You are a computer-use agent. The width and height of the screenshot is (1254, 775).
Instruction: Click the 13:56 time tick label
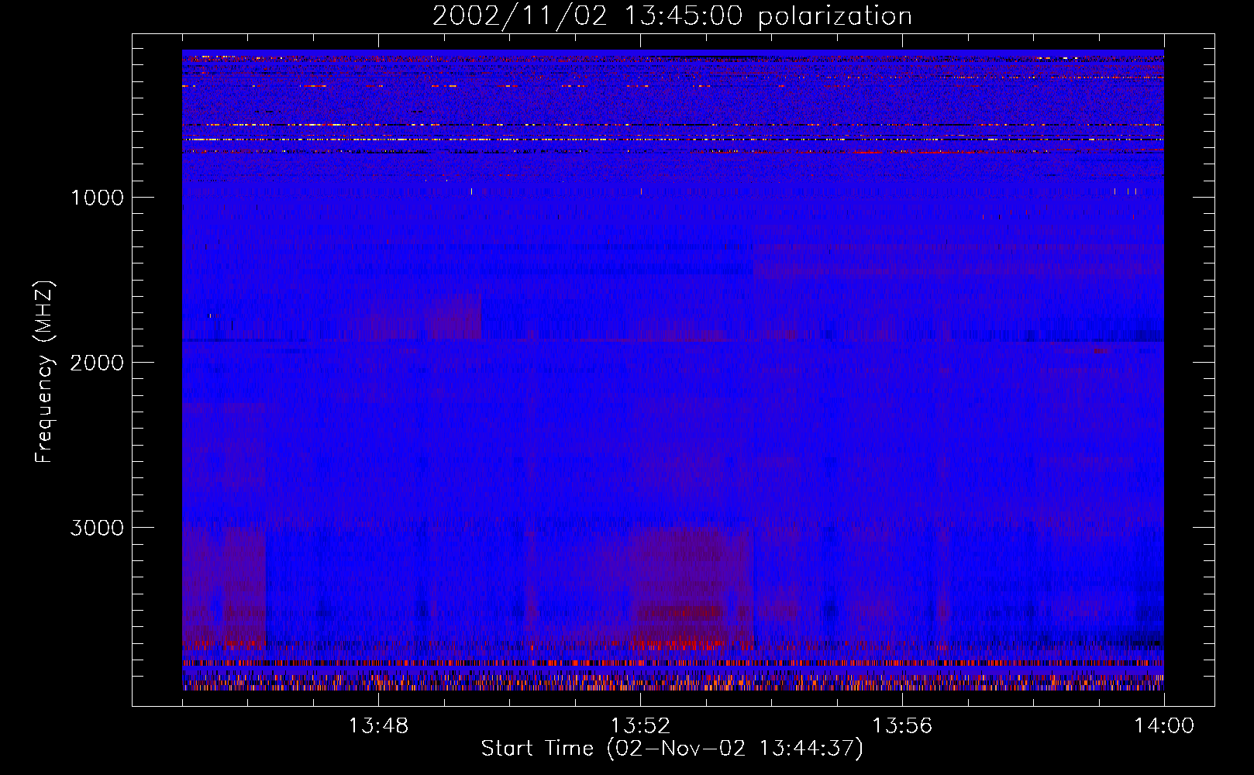pyautogui.click(x=902, y=726)
